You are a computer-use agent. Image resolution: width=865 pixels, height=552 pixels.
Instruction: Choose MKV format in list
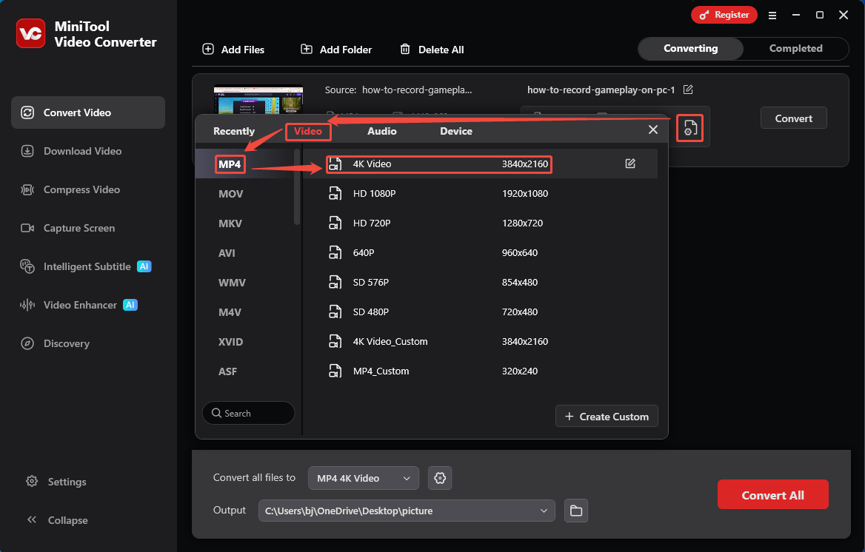[x=230, y=223]
